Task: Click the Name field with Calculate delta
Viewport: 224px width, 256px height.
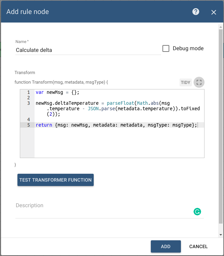Action: [88, 50]
